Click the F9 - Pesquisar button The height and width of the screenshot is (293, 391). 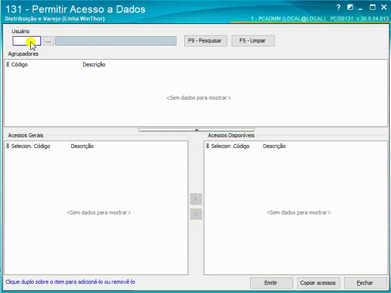(205, 41)
